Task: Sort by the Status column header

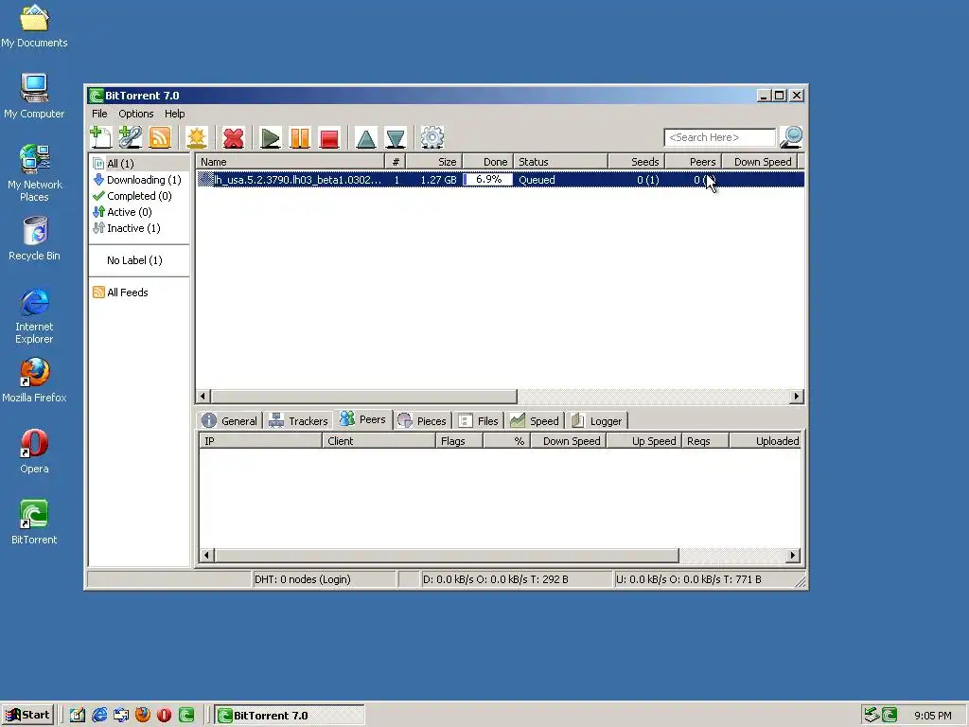Action: 560,162
